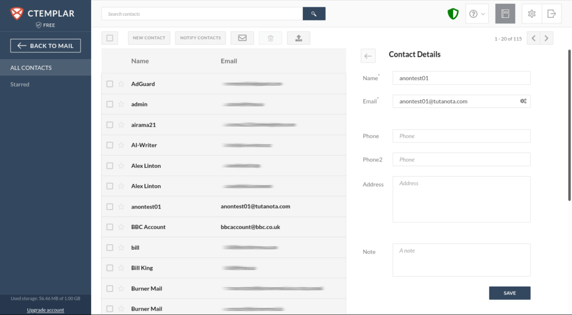
Task: Star the Bill King contact
Action: click(121, 268)
